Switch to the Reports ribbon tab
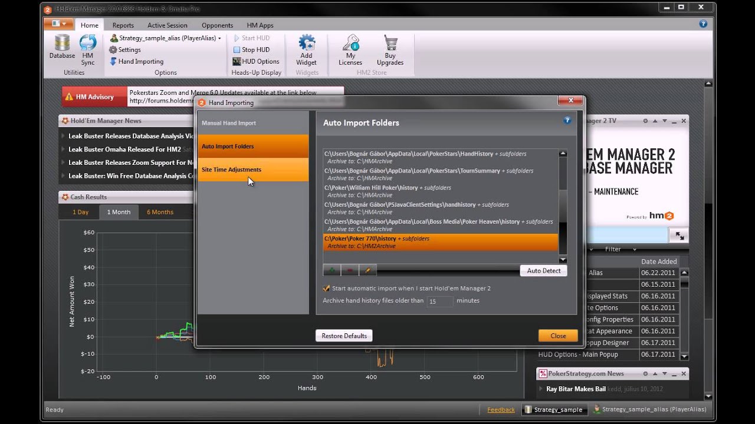 click(x=123, y=25)
